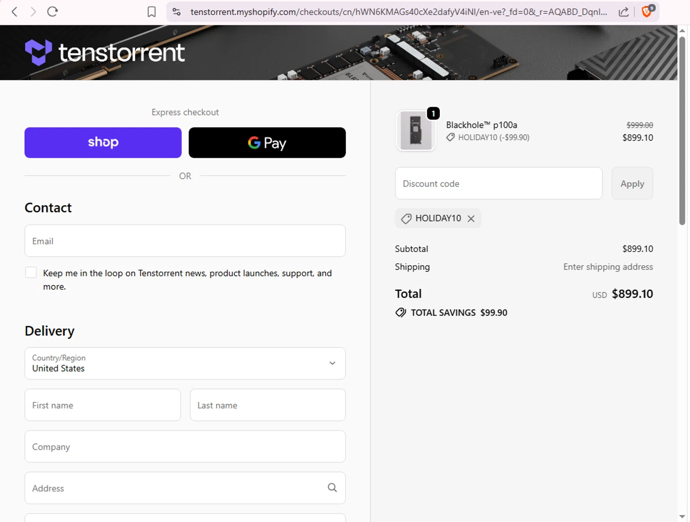The image size is (690, 522).
Task: Tick the Tenstorrent news subscription checkbox
Action: point(31,273)
